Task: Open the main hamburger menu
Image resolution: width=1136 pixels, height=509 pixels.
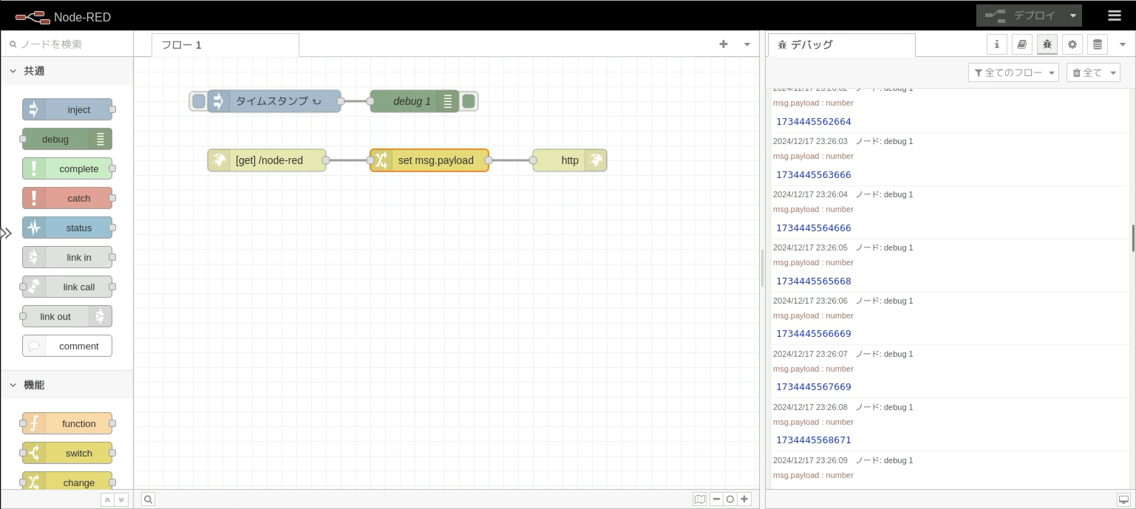Action: 1114,16
